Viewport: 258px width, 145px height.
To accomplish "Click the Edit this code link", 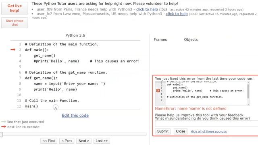I will 75,116.
